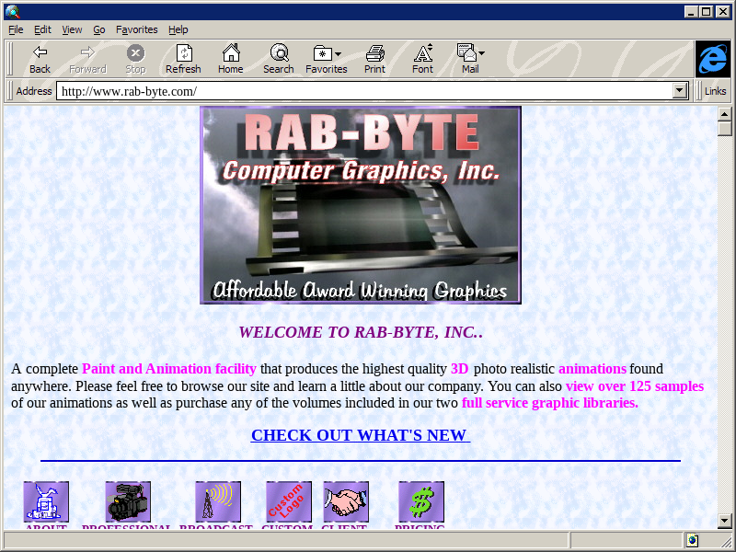
Task: Click the green dollar sign Pricing icon
Action: pyautogui.click(x=421, y=501)
